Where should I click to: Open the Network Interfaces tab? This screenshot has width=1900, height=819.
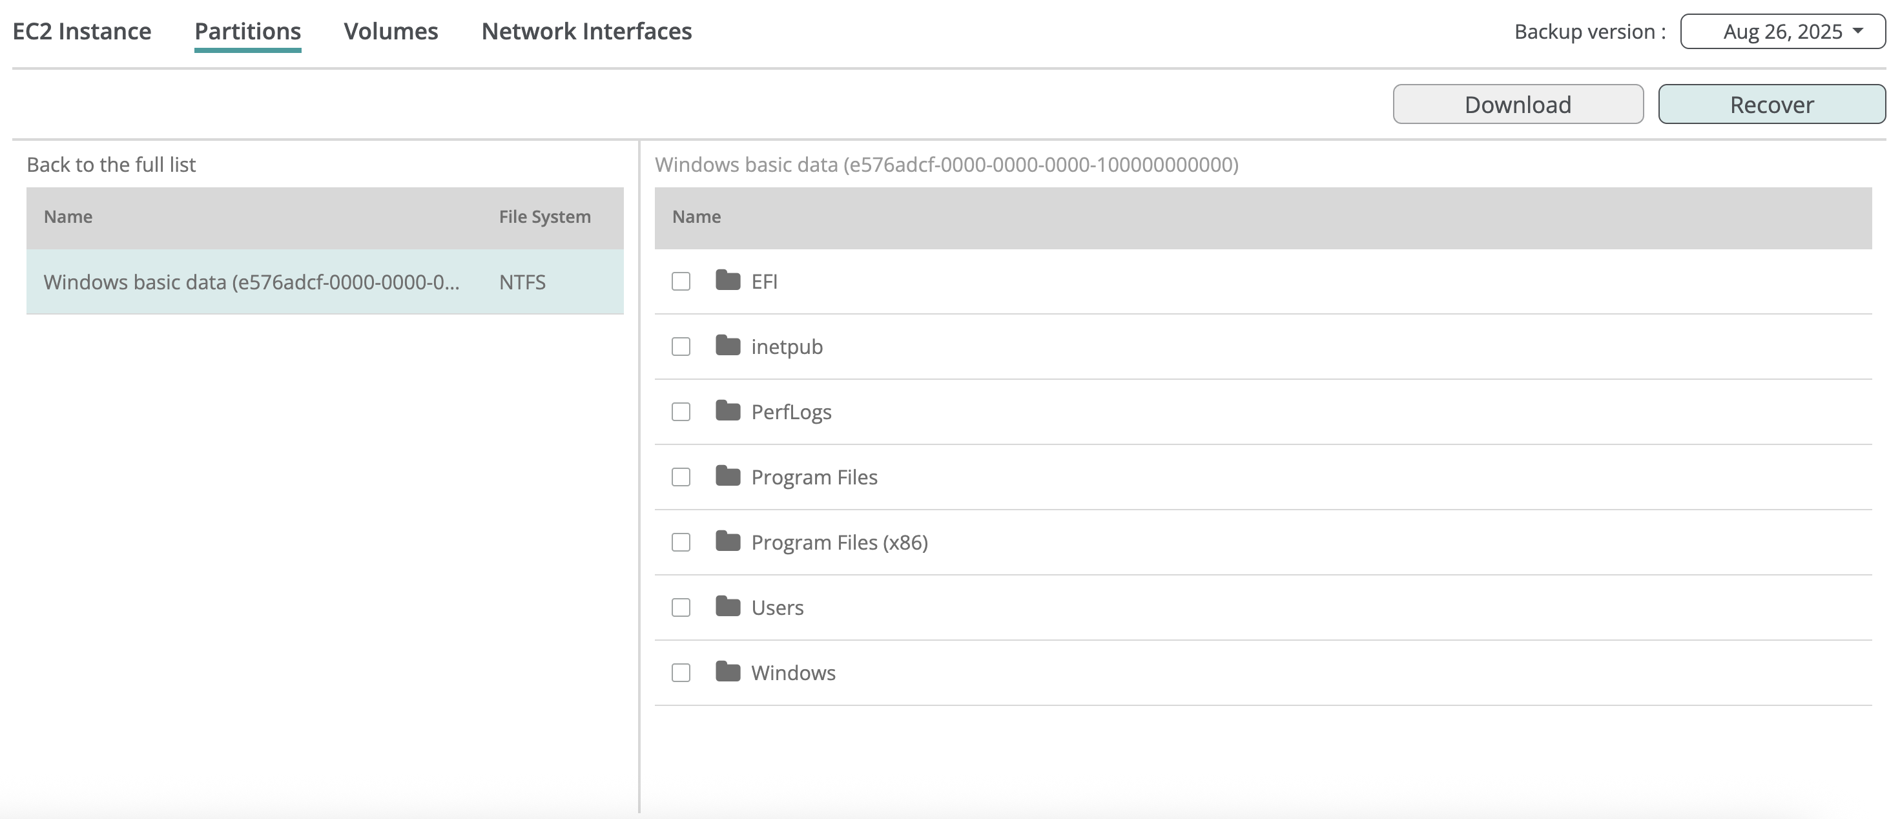(x=586, y=31)
